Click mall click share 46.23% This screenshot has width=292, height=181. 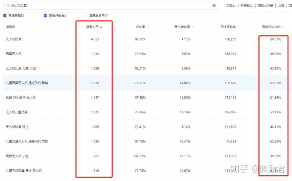[x=275, y=54]
